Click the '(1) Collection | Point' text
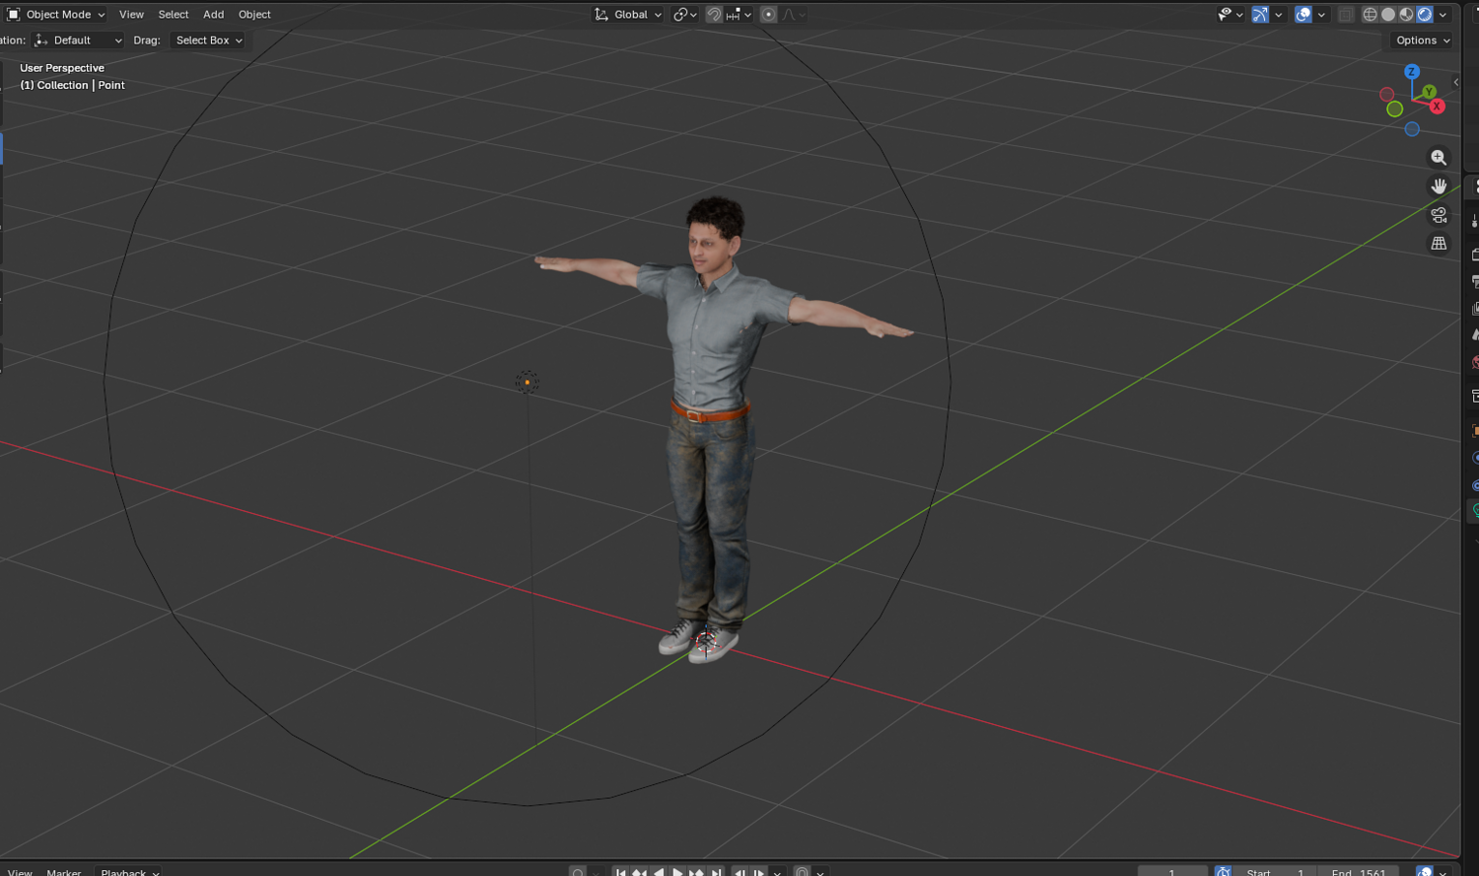Viewport: 1479px width, 876px height. (73, 85)
